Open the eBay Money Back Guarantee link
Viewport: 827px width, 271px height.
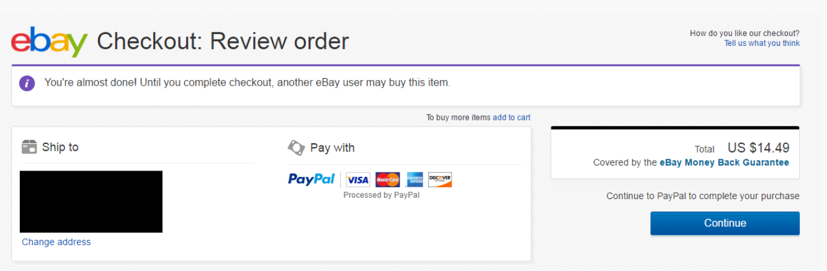724,162
